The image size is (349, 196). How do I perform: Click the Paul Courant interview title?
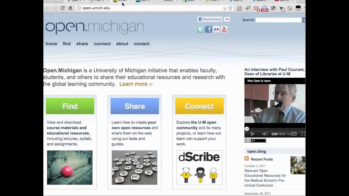pos(274,72)
